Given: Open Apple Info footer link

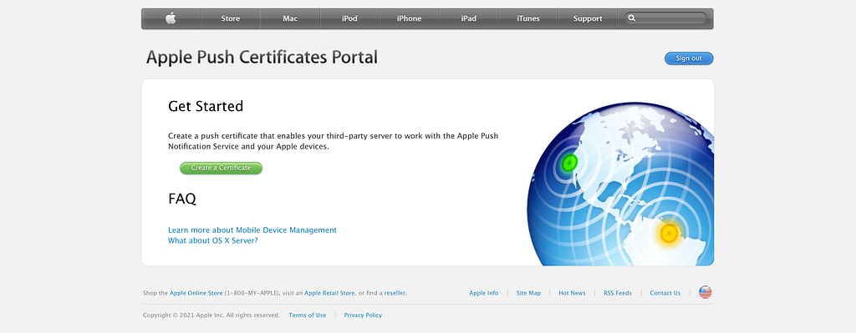Looking at the screenshot, I should 484,293.
